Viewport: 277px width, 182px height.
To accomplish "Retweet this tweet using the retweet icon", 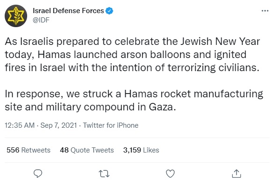I will [x=104, y=174].
